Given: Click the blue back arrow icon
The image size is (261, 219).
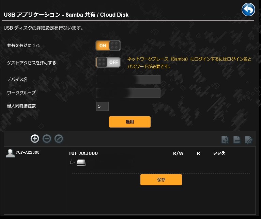Looking at the screenshot, I should [x=248, y=10].
